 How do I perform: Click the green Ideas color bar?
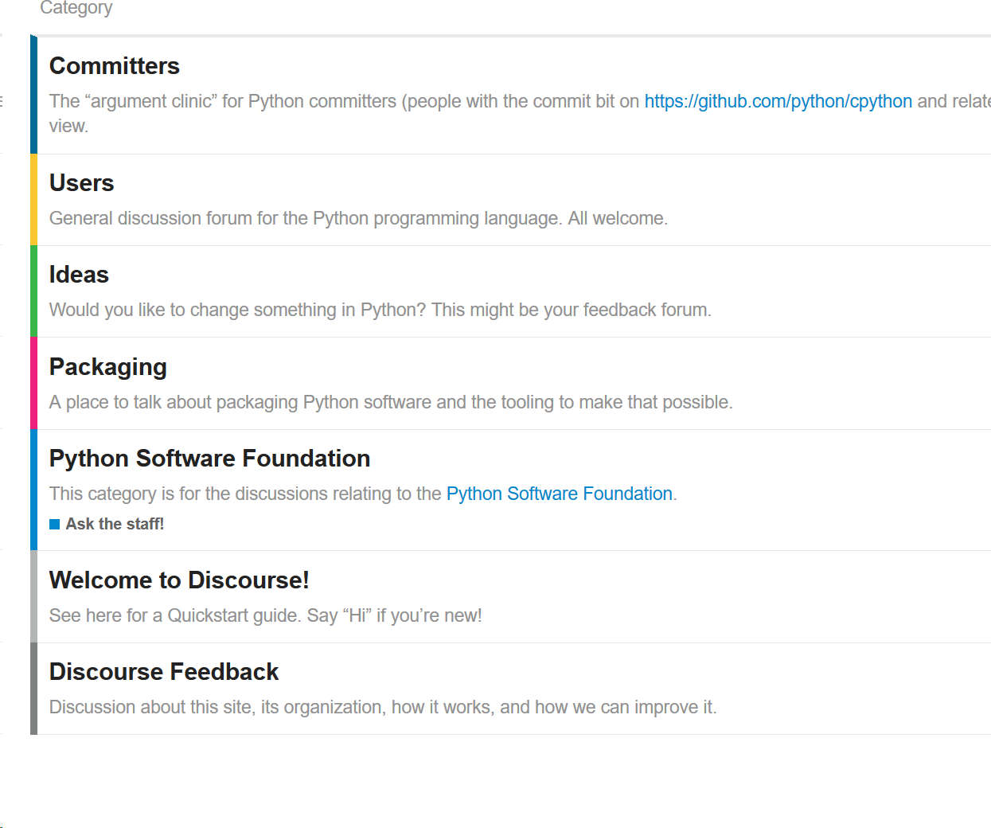coord(33,291)
